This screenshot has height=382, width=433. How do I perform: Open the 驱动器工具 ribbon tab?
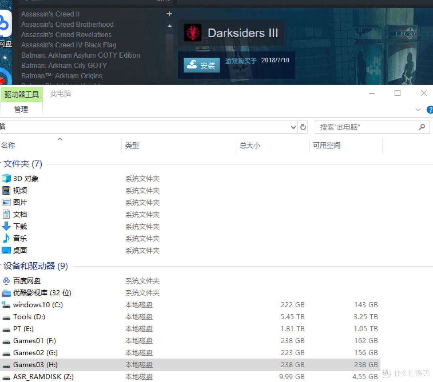tap(22, 94)
